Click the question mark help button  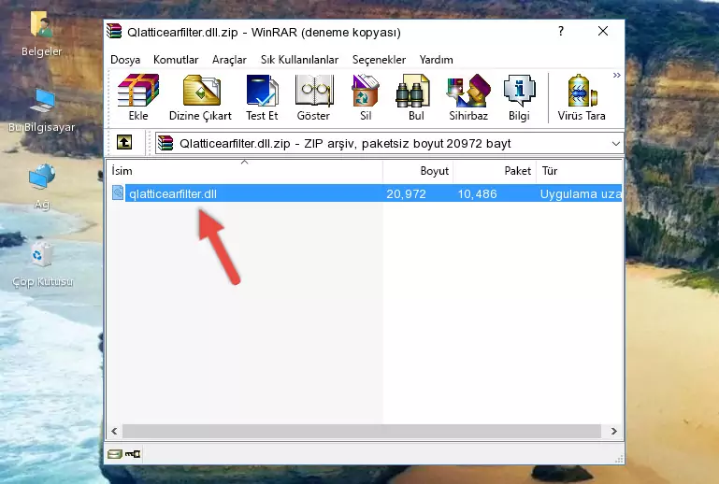[x=561, y=31]
